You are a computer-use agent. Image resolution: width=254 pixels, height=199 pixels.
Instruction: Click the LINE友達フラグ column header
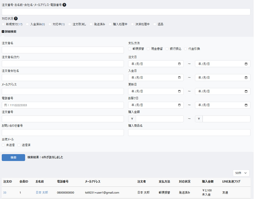[231, 182]
